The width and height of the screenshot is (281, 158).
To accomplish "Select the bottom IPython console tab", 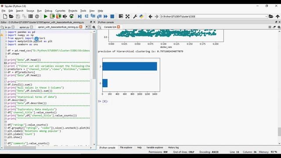I will pyautogui.click(x=107, y=147).
